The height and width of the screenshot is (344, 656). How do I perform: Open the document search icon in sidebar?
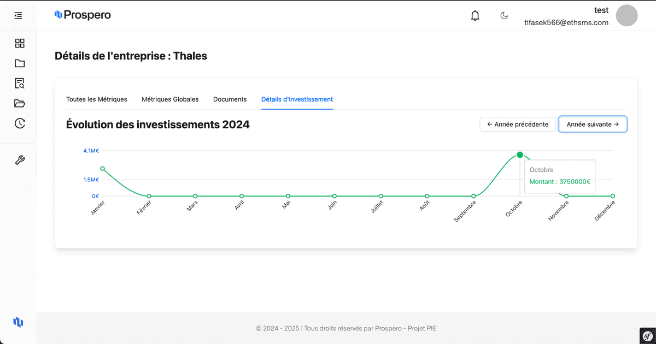click(20, 84)
